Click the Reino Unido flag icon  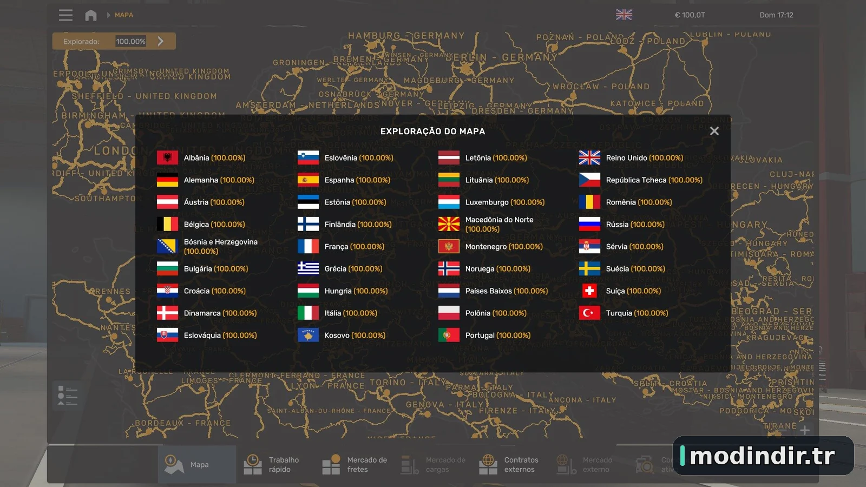pos(589,157)
